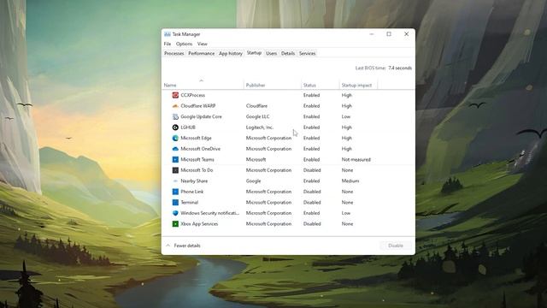
Task: Click Disabled status of Terminal row
Action: (312, 202)
